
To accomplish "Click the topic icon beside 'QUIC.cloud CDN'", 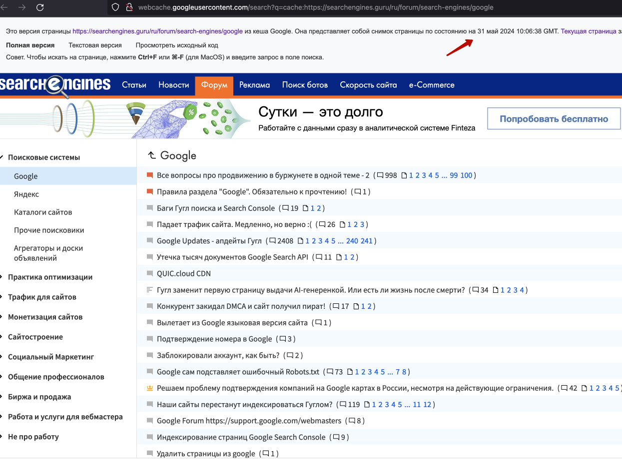I will pyautogui.click(x=150, y=273).
